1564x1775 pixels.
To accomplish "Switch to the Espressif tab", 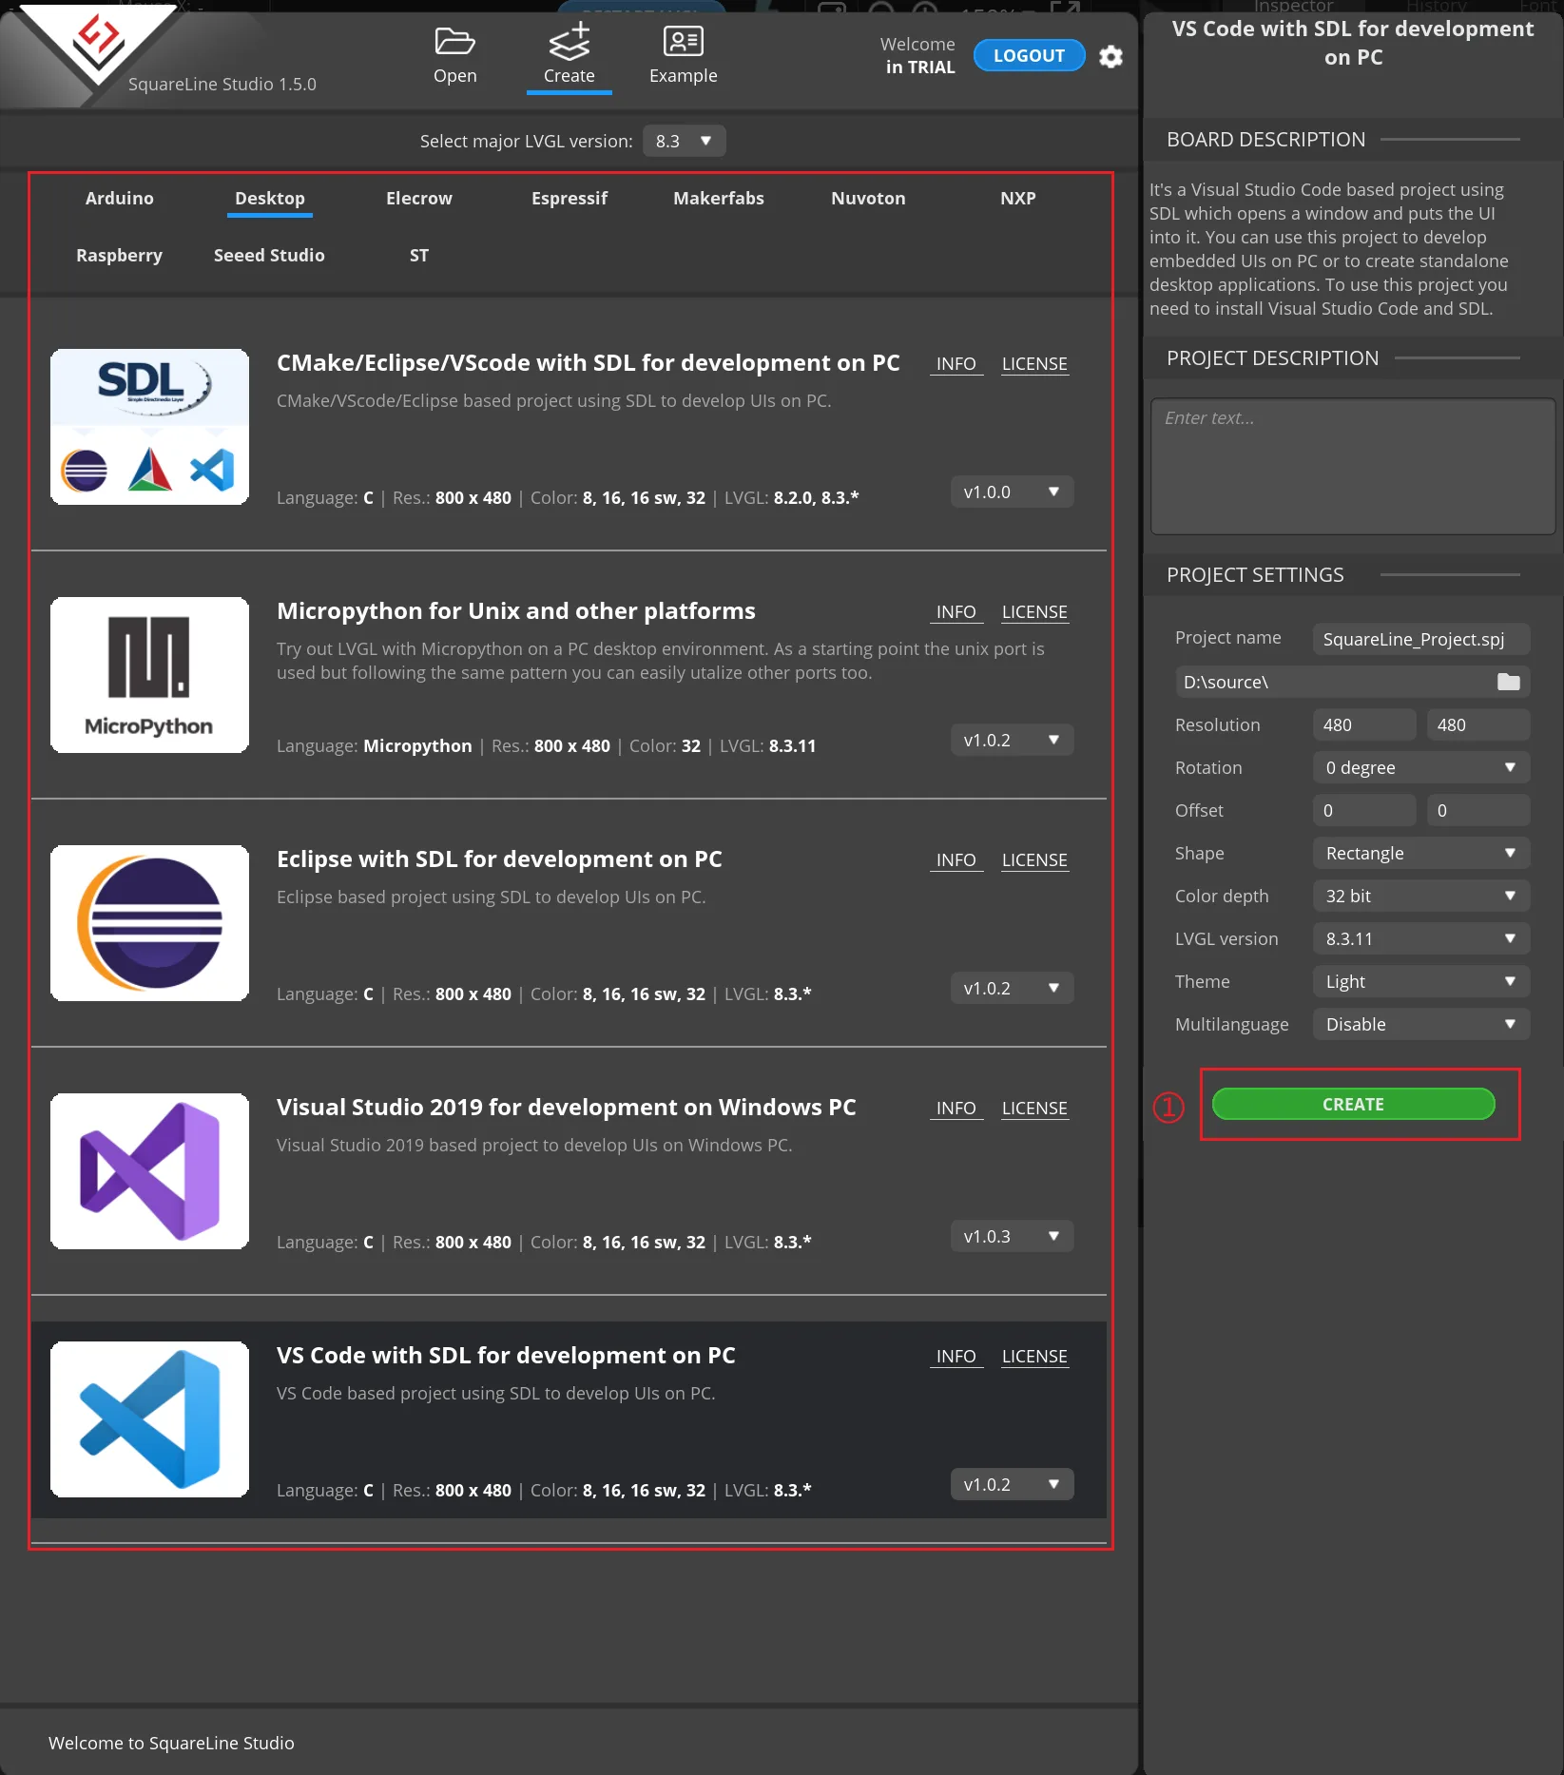I will click(x=570, y=198).
